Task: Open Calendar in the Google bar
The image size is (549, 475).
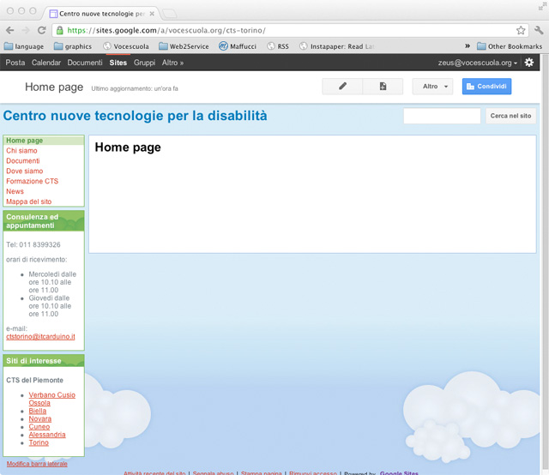Action: [x=46, y=63]
